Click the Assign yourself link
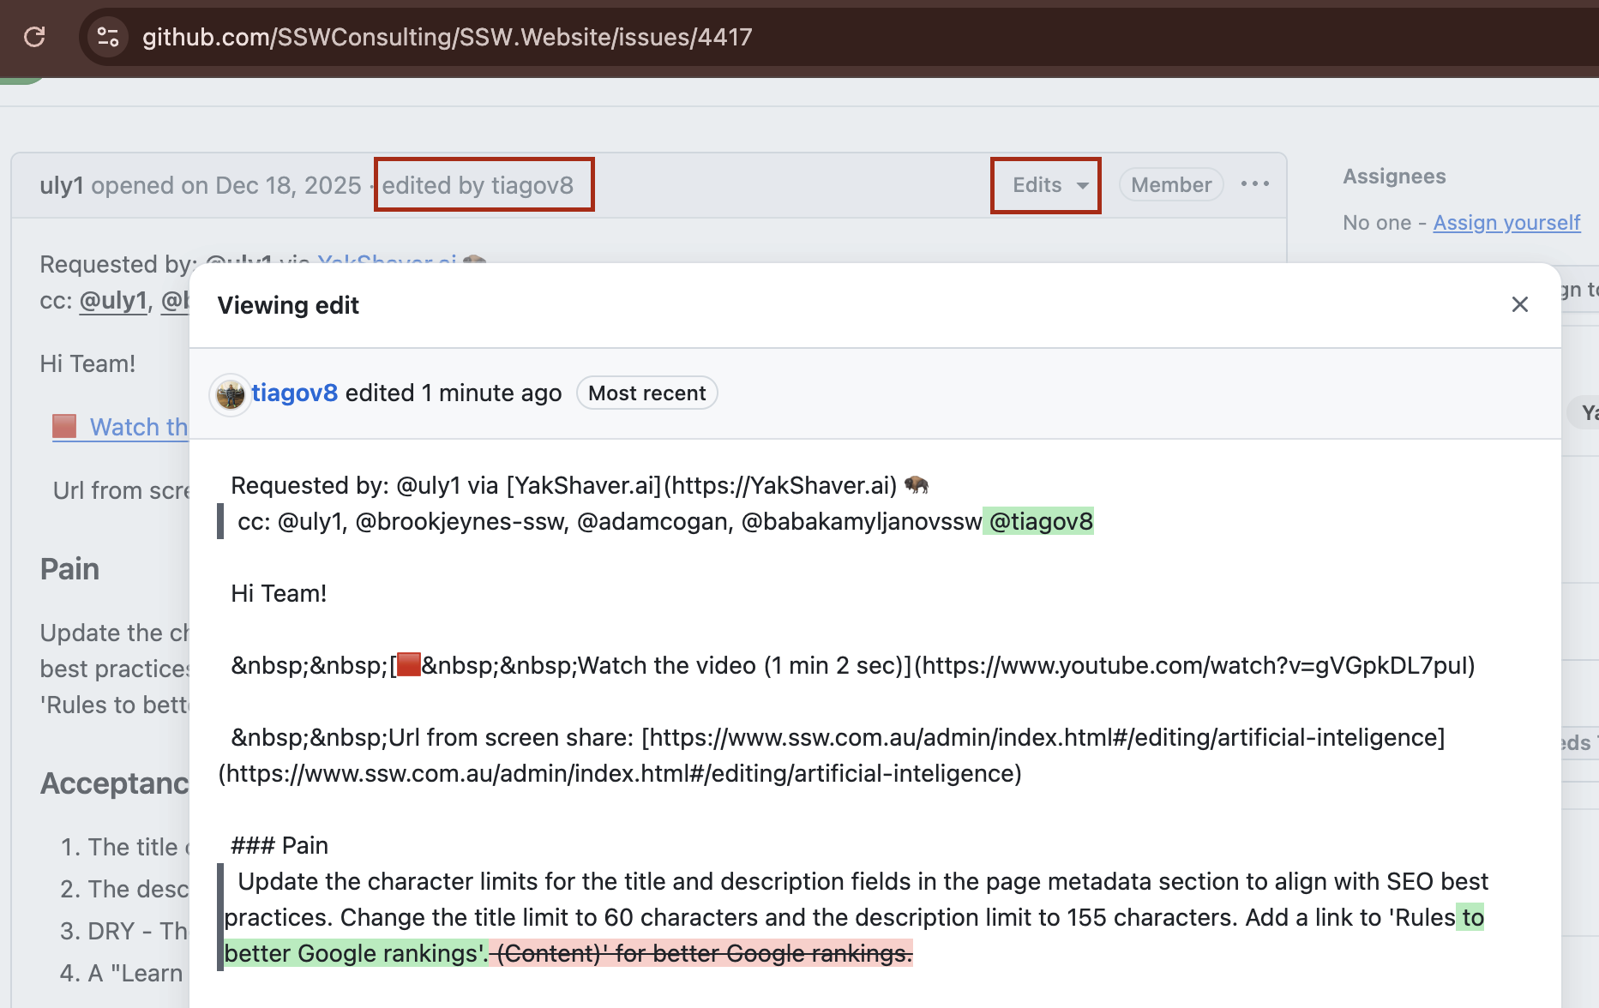The width and height of the screenshot is (1599, 1008). 1506,223
